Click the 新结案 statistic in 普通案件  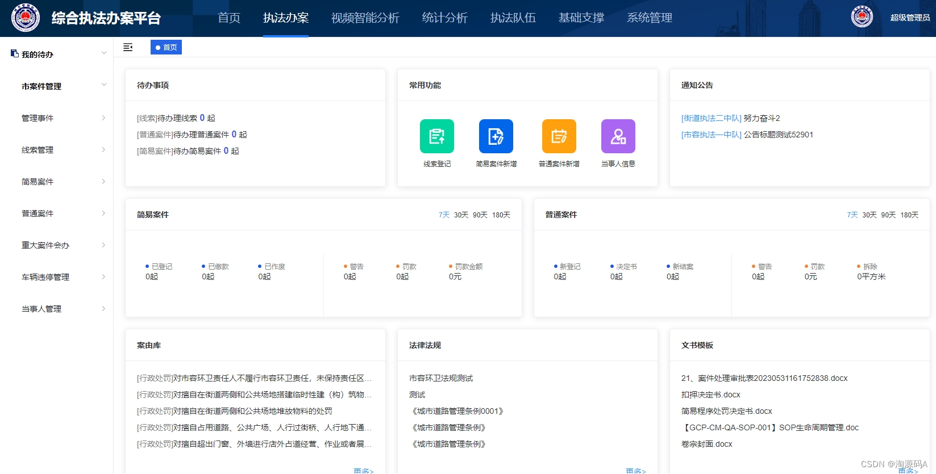680,271
